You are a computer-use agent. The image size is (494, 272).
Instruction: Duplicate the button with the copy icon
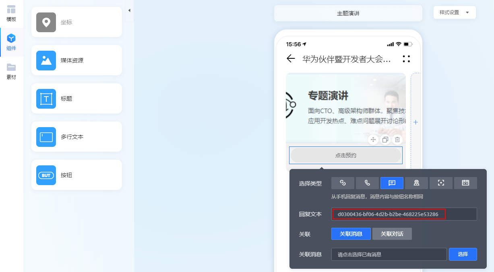[x=385, y=140]
